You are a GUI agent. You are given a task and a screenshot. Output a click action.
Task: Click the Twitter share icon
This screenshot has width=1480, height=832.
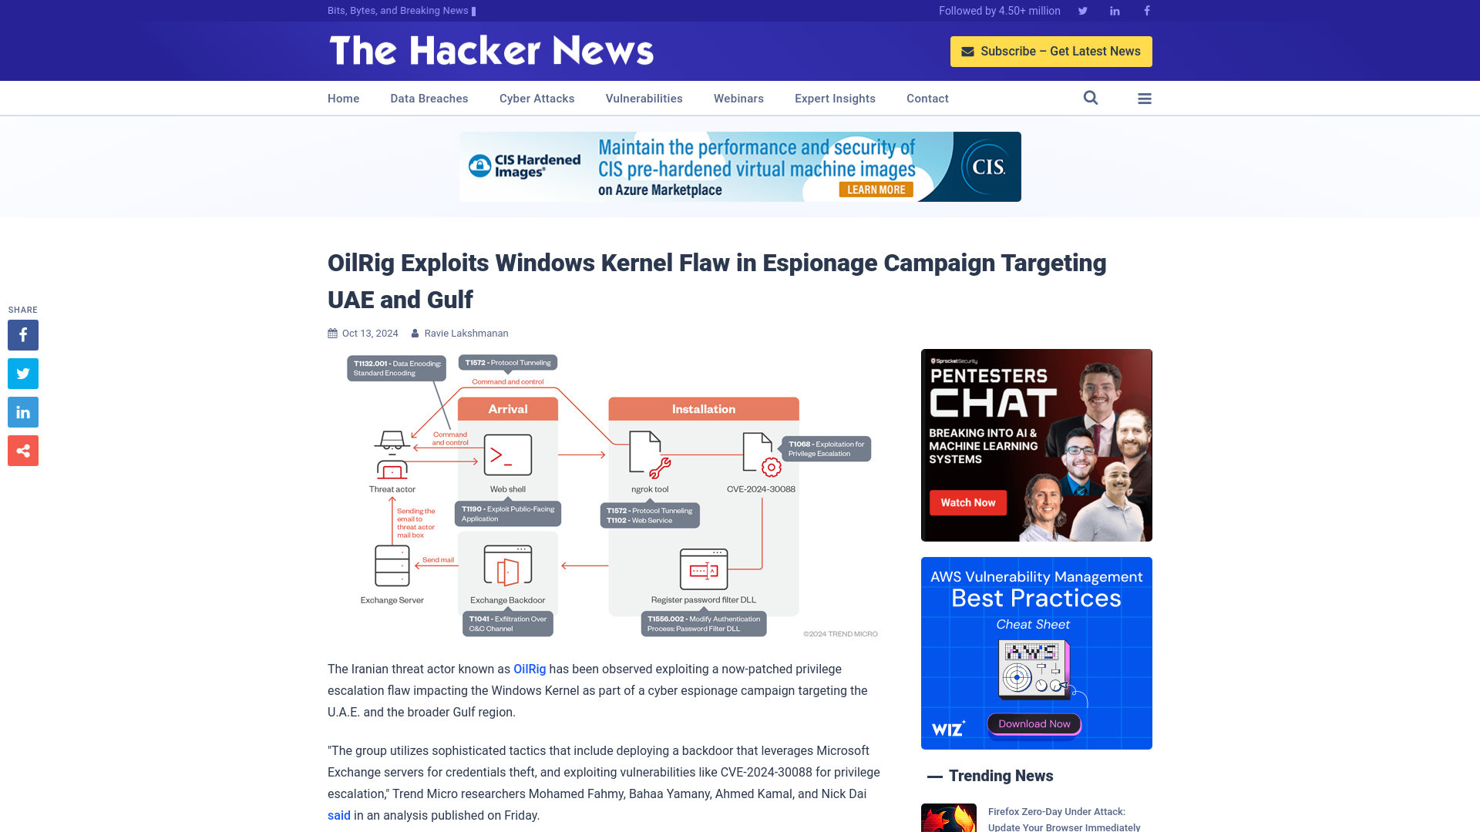tap(22, 373)
